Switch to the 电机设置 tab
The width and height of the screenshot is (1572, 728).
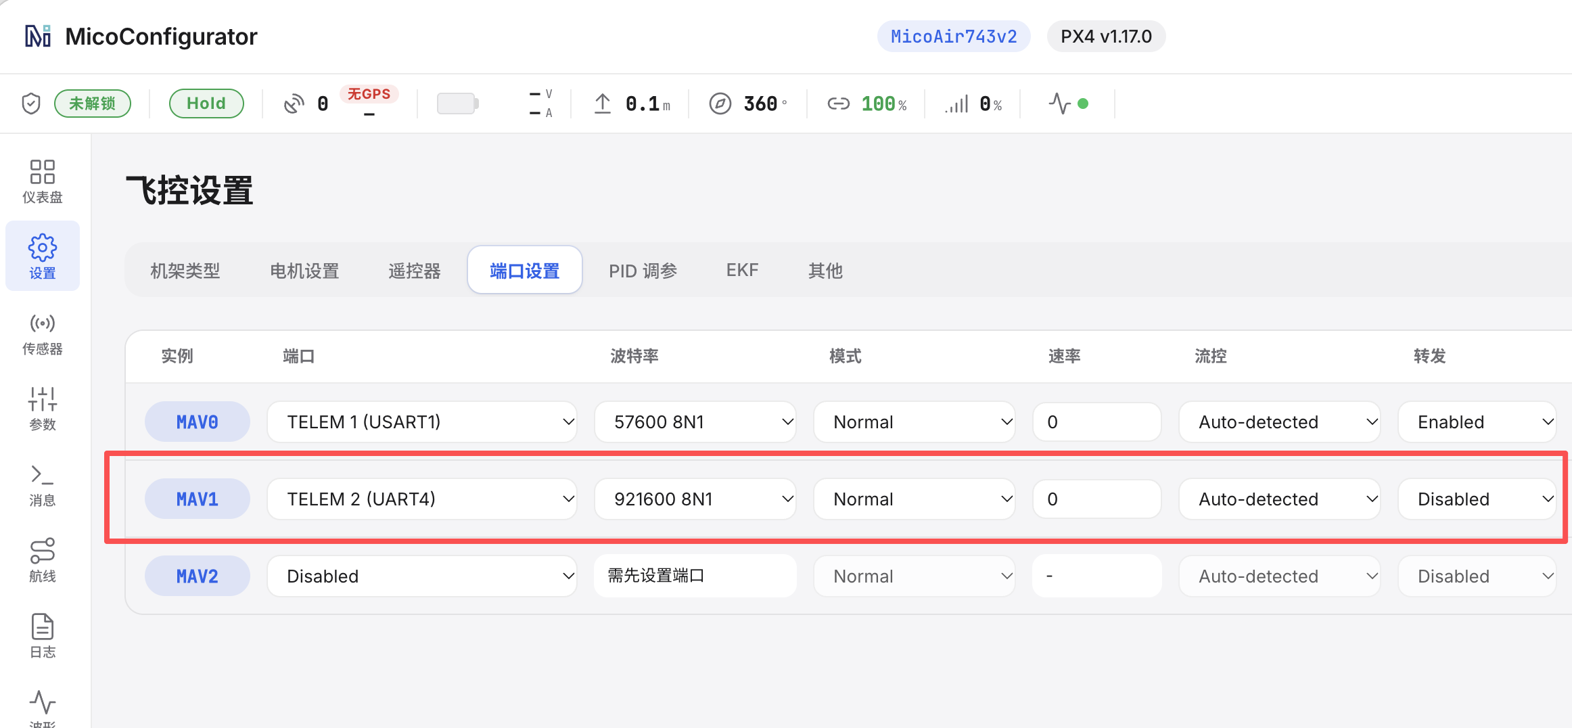pos(304,271)
